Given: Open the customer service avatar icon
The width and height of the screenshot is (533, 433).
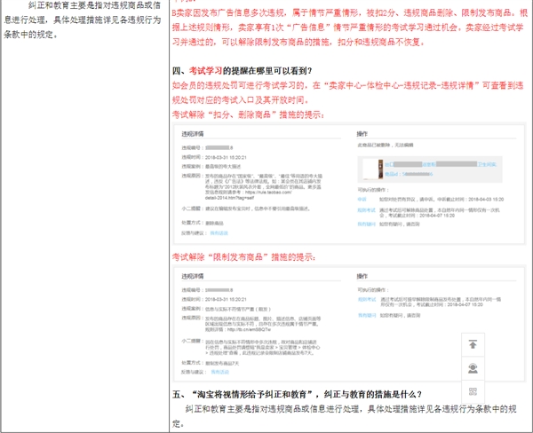Looking at the screenshot, I should pos(472,367).
